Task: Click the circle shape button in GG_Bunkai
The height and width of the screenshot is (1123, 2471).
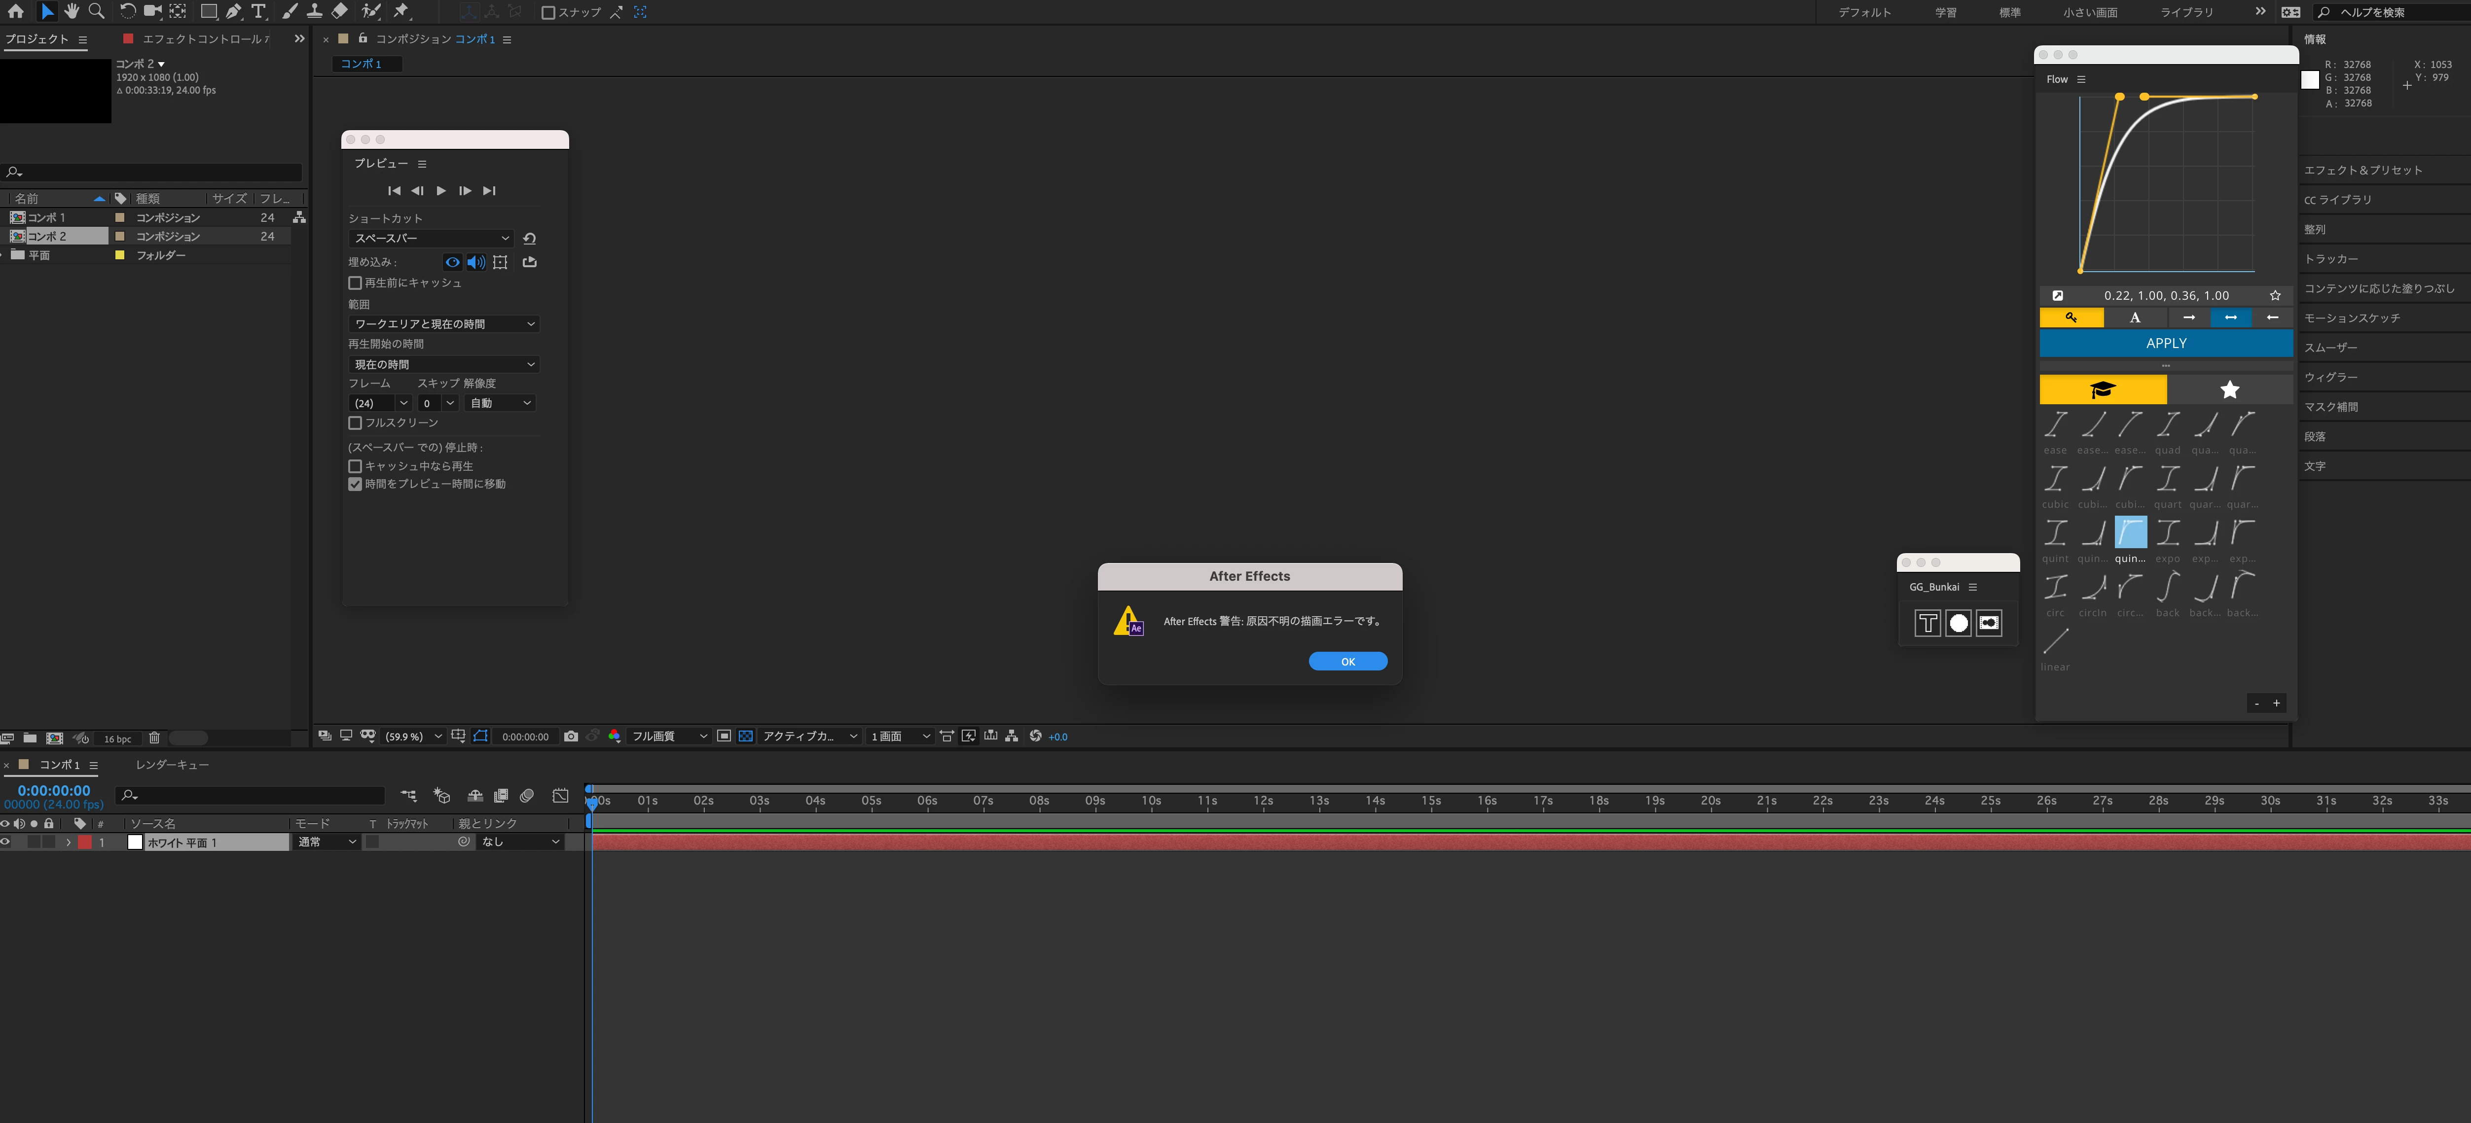Action: tap(1958, 623)
